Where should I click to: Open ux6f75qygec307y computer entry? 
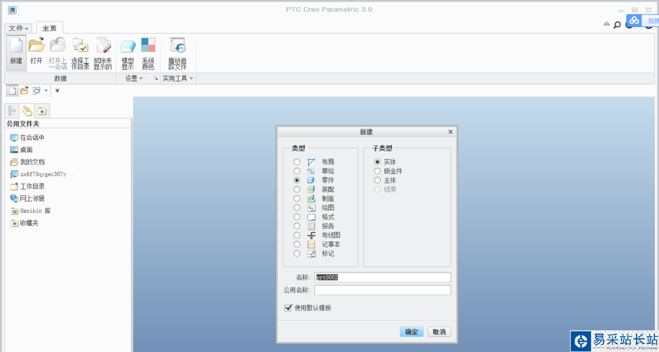(x=38, y=174)
